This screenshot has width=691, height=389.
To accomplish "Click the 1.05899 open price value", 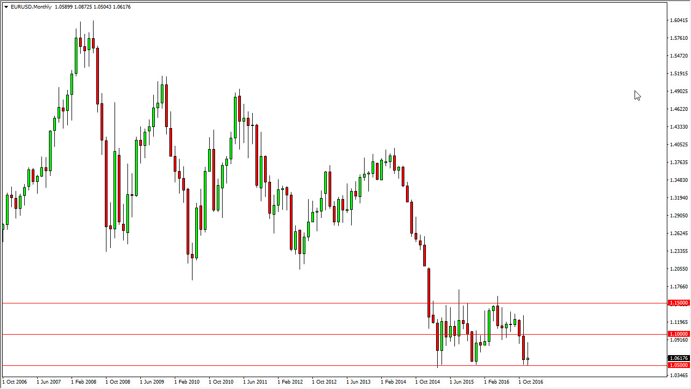I will [x=64, y=7].
